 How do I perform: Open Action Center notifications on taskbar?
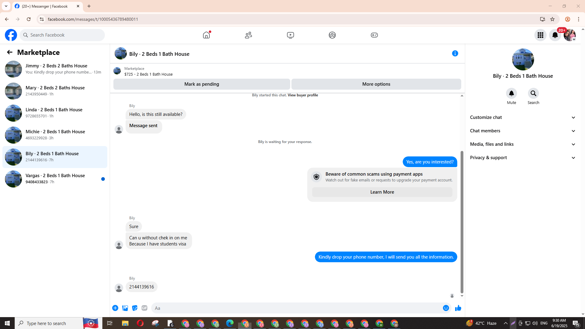576,323
